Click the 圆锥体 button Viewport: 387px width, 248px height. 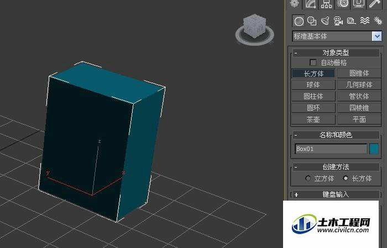pos(359,73)
